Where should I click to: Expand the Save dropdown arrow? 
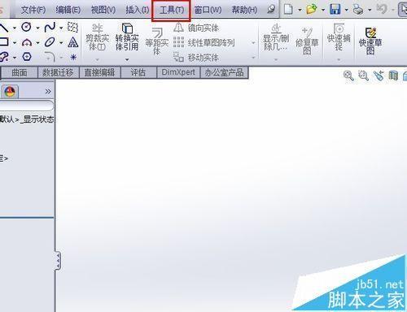[346, 11]
